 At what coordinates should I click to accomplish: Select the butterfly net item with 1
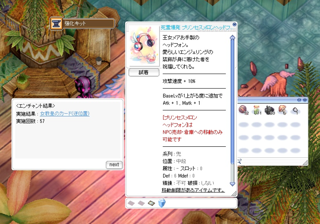pyautogui.click(x=295, y=110)
